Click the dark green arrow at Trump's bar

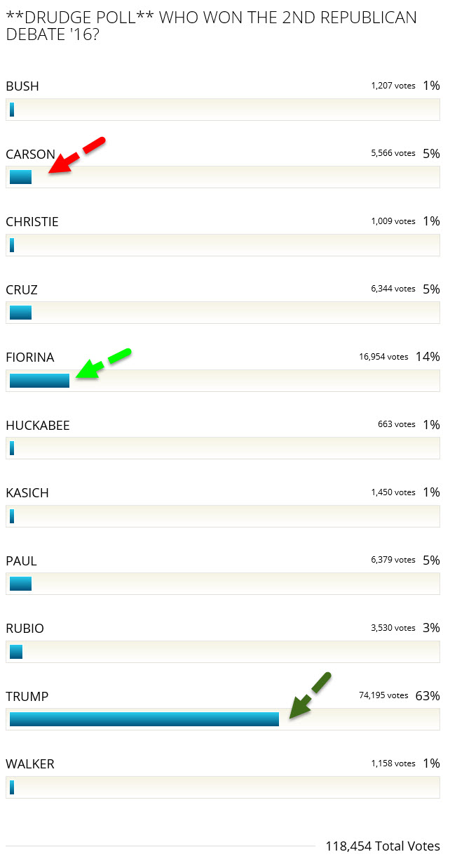[309, 696]
